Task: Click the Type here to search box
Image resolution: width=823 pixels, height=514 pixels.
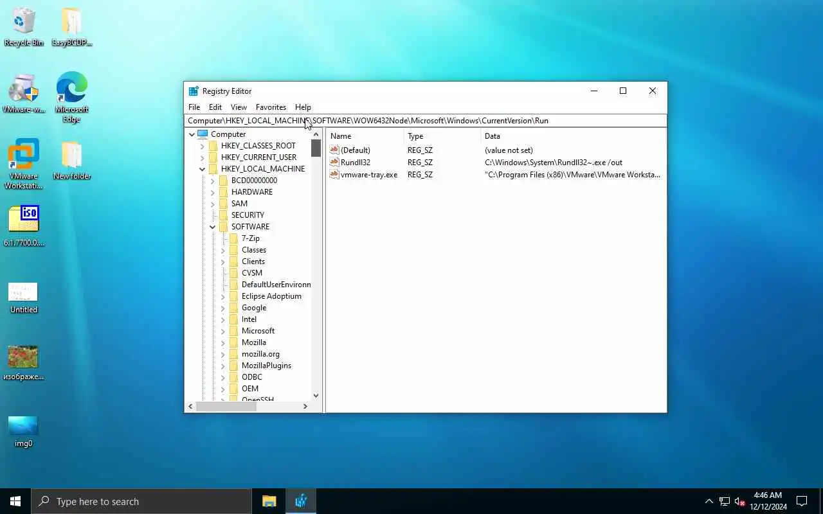Action: click(x=141, y=501)
